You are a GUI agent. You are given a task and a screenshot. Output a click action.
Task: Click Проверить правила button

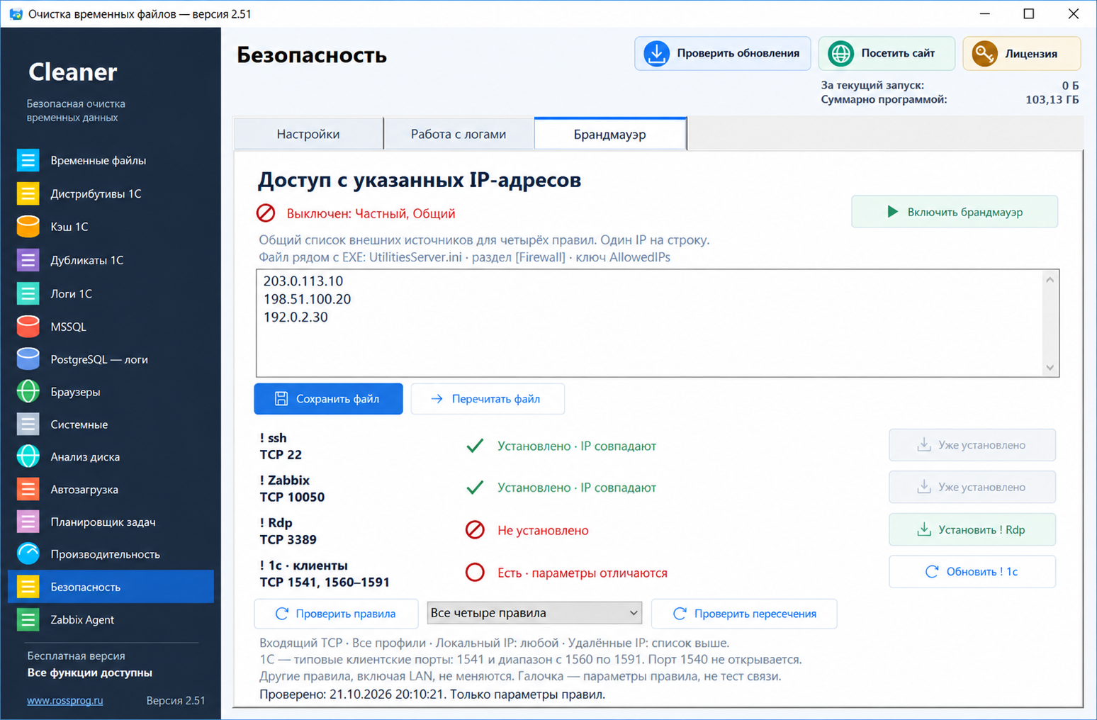336,614
